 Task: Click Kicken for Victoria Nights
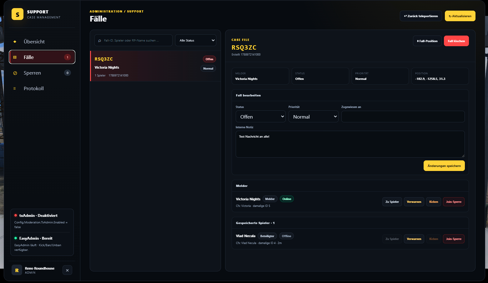[x=434, y=202]
